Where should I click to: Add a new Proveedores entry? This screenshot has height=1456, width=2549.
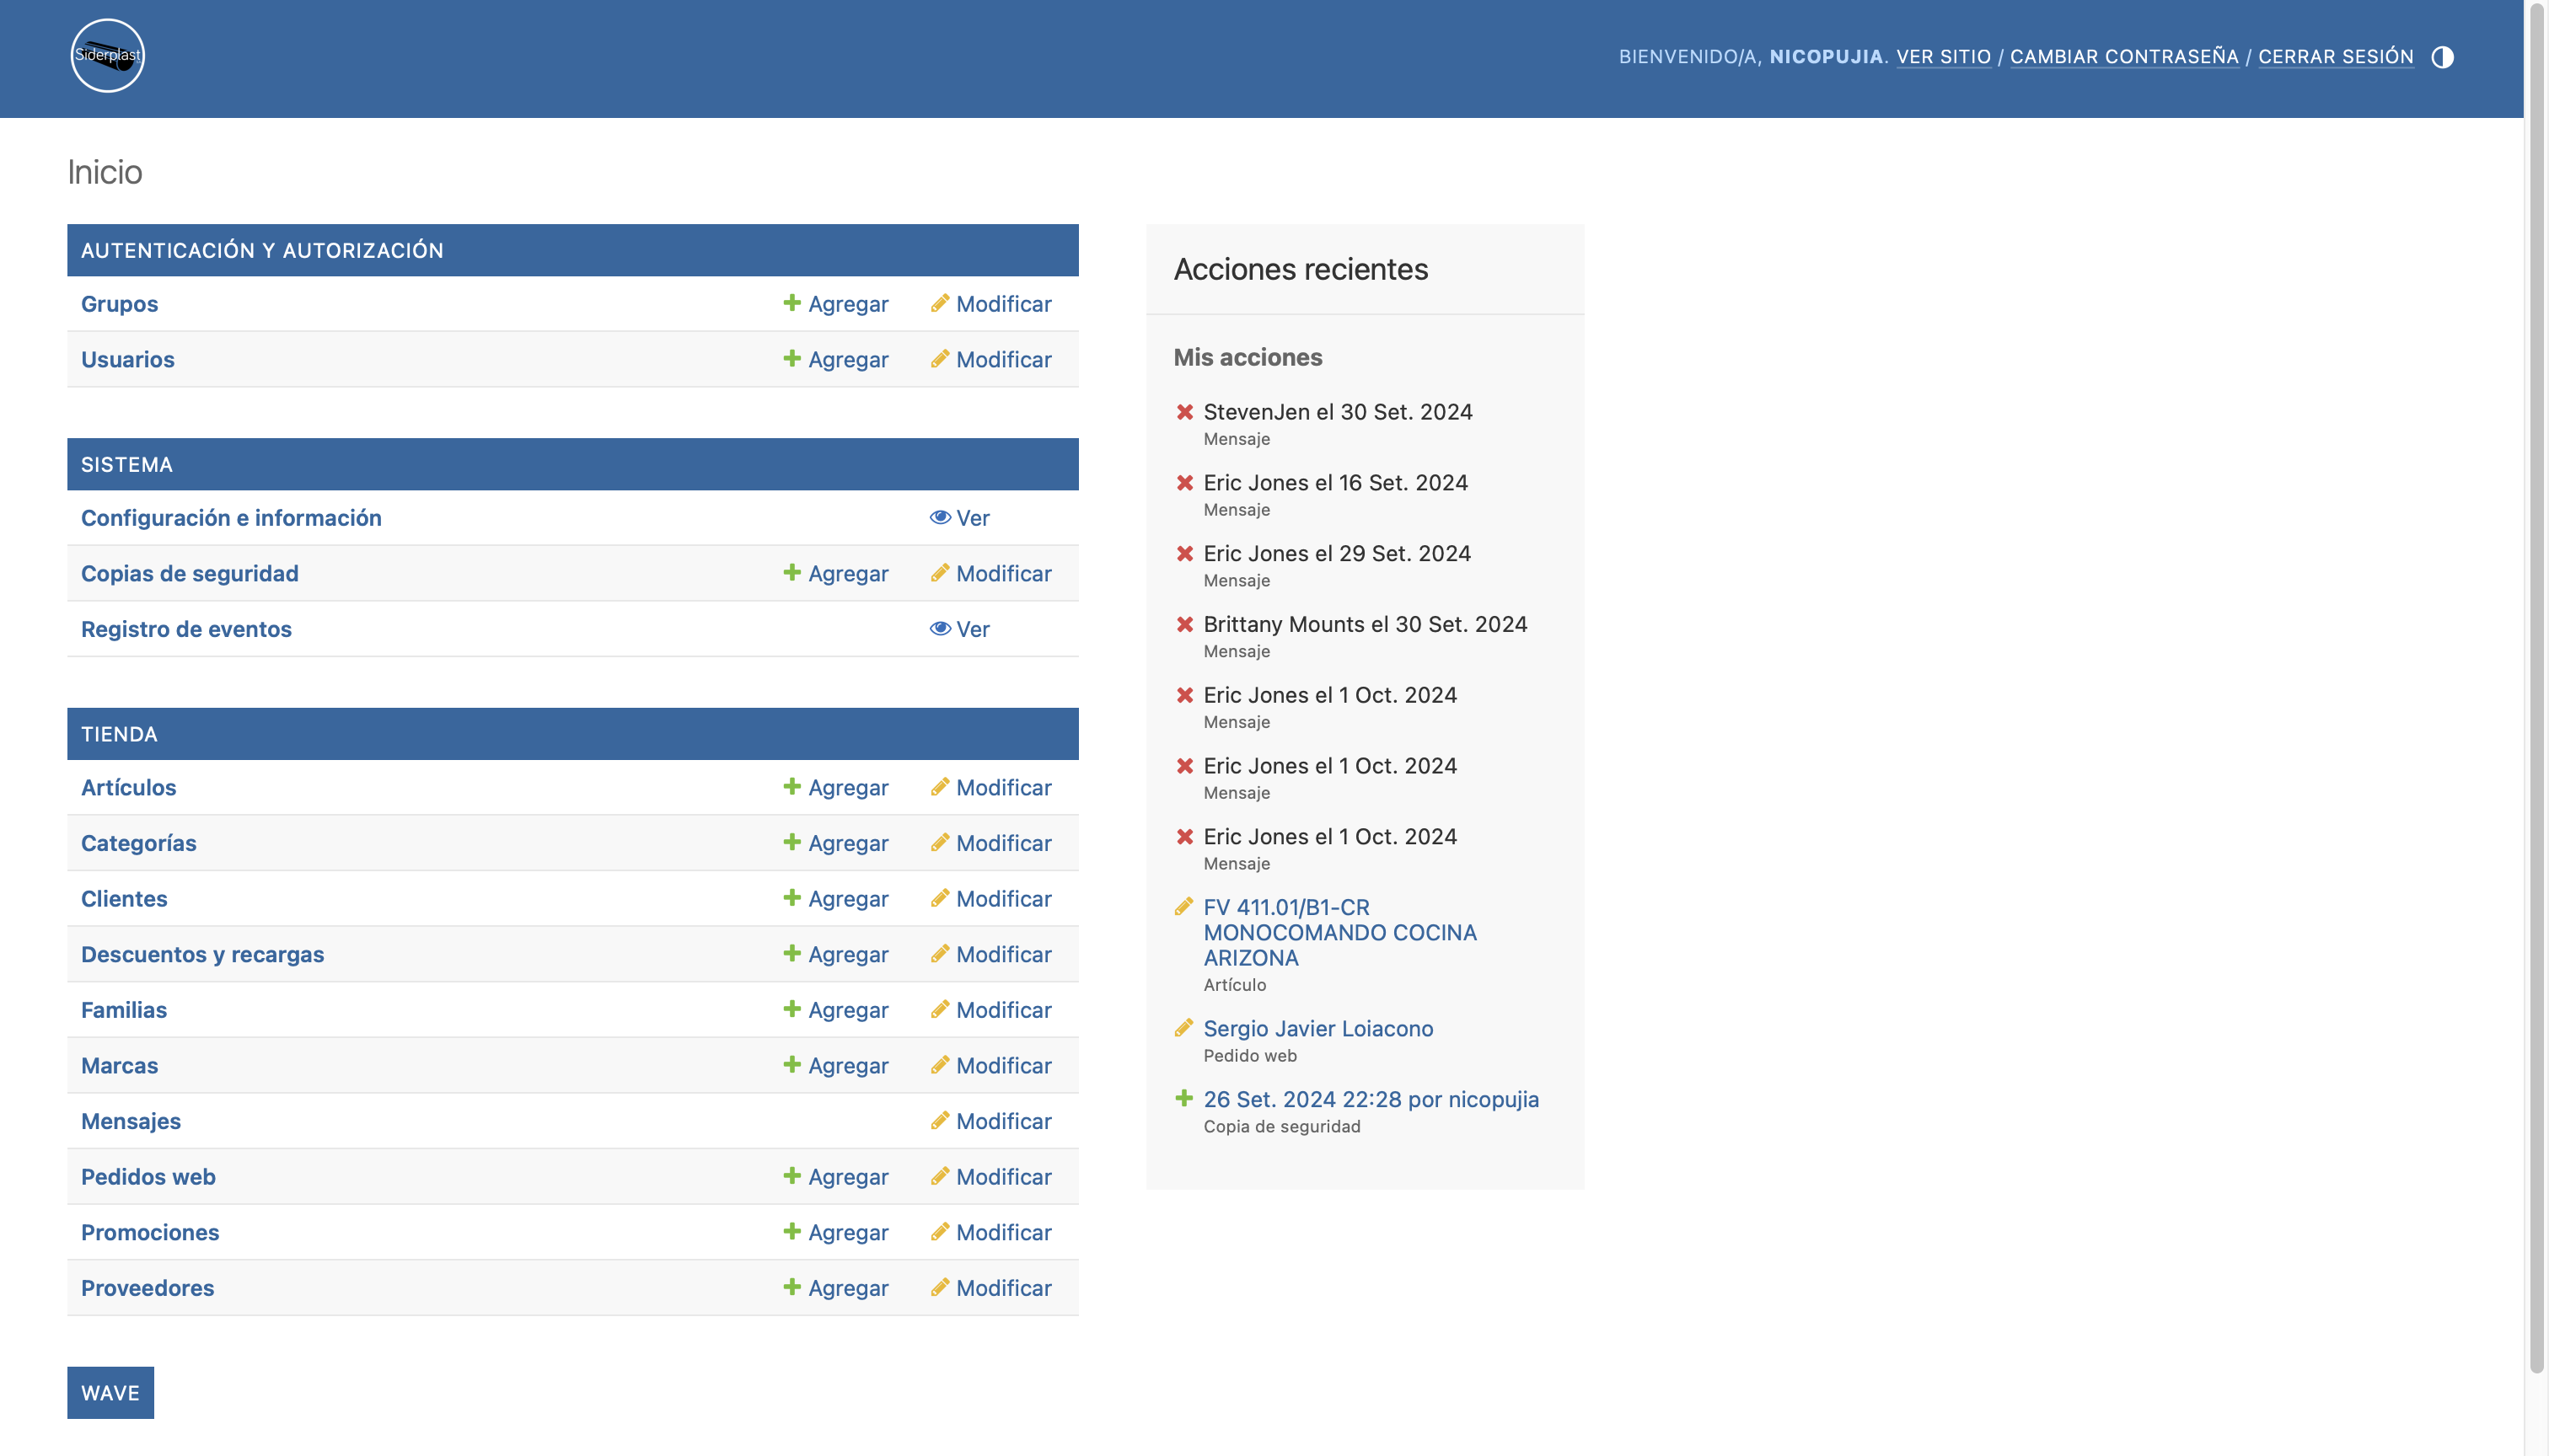pyautogui.click(x=835, y=1288)
